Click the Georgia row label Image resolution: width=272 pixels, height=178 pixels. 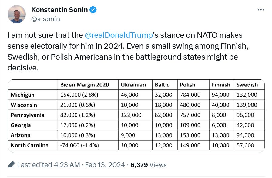coord(21,125)
